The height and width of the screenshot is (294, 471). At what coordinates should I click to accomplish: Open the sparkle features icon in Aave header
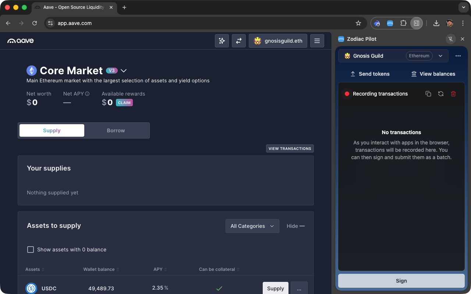[x=222, y=41]
